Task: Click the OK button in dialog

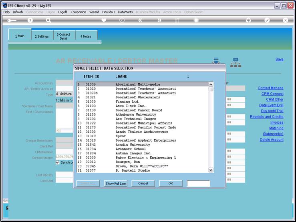Action: click(x=171, y=183)
